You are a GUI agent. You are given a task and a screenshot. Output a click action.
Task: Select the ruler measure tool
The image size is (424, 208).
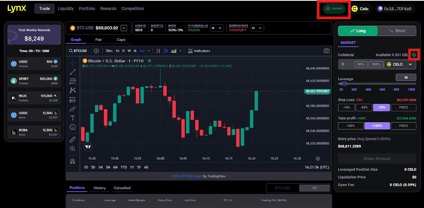tap(73, 139)
